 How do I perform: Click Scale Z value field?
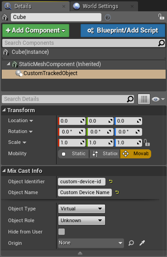128,143
